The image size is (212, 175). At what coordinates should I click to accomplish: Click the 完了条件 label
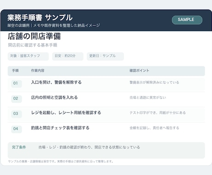[x=19, y=147]
